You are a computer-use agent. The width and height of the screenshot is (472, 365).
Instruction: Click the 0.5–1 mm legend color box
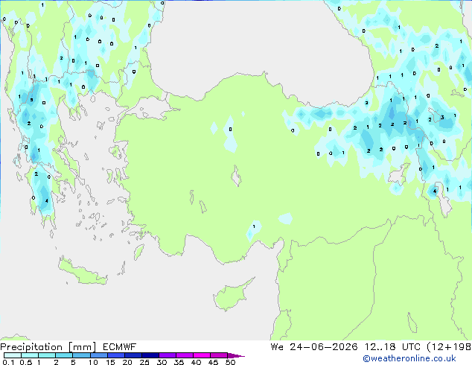(30, 355)
